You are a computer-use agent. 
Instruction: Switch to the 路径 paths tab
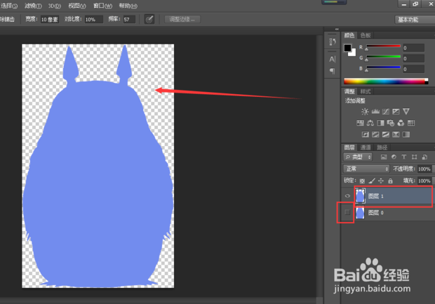tap(382, 147)
